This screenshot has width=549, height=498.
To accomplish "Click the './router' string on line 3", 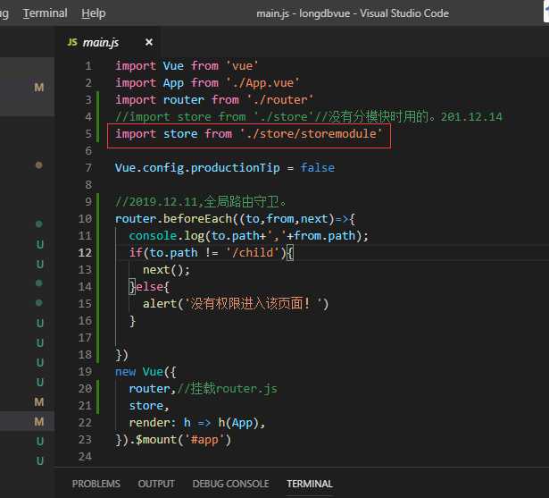I will coord(280,100).
